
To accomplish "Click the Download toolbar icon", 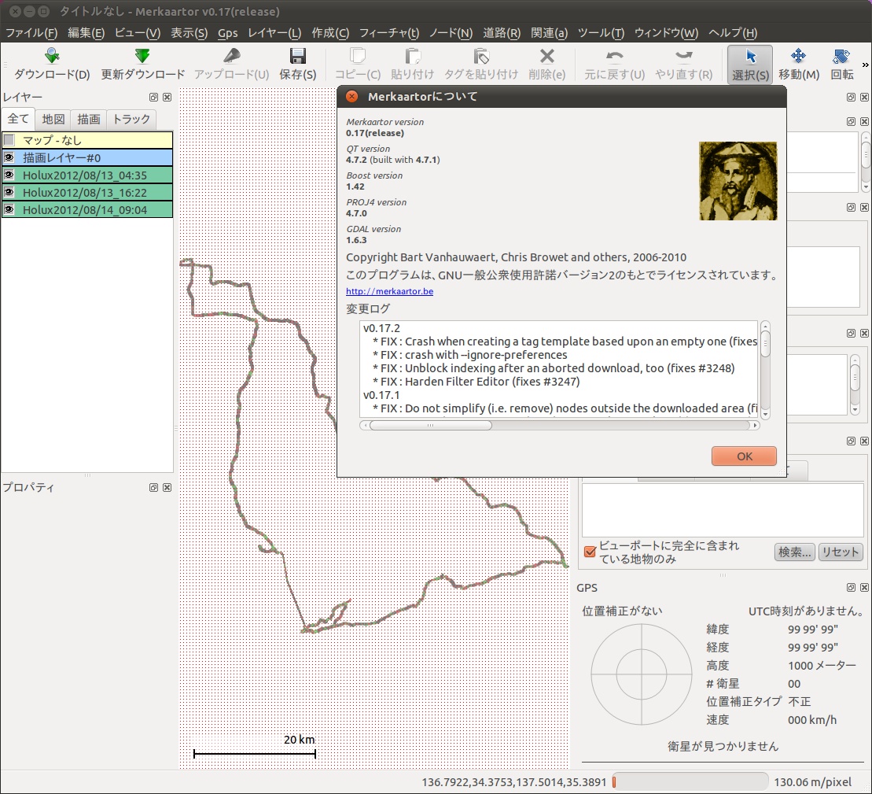I will pos(52,56).
